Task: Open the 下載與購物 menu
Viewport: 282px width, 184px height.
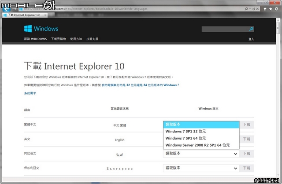Action: [x=59, y=39]
